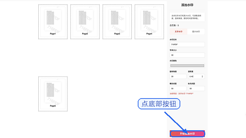246x138 pixels.
Task: Select the Page5 thumbnail
Action: point(53,94)
